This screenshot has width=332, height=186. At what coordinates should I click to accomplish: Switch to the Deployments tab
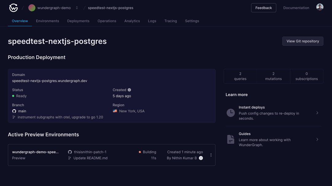78,21
